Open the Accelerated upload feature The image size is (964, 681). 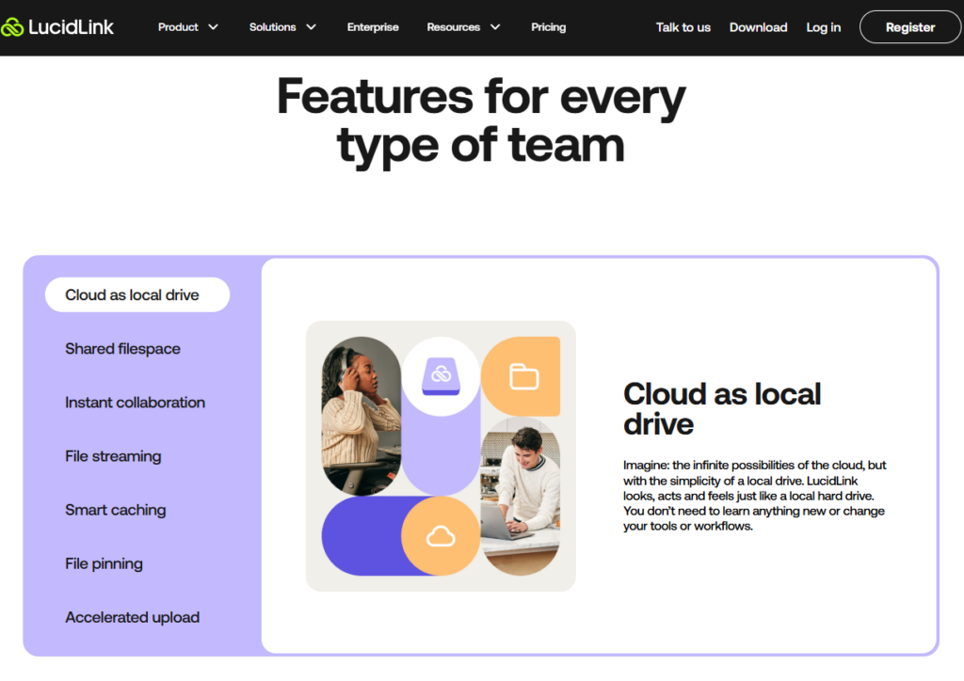[x=132, y=617]
